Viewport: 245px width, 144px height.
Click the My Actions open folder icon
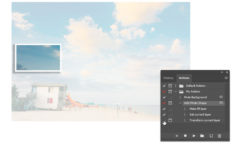tap(181, 92)
